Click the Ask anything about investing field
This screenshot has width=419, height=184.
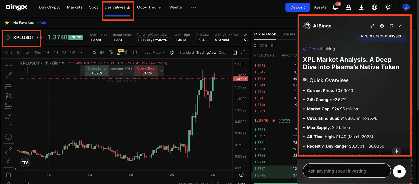[347, 171]
